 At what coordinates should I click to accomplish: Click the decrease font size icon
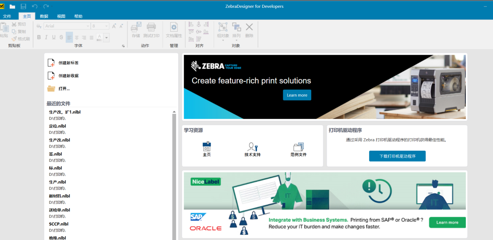tap(122, 26)
